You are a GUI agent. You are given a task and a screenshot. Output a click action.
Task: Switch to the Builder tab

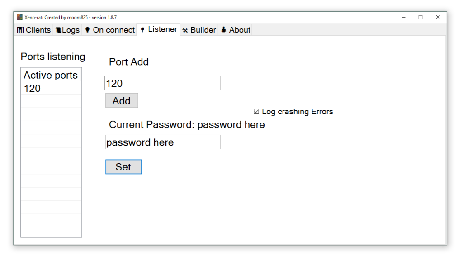coord(199,30)
